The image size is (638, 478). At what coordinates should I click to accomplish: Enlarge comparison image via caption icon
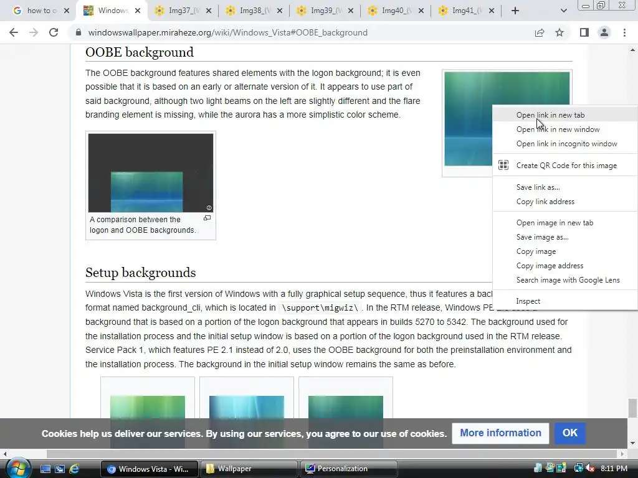(x=207, y=218)
